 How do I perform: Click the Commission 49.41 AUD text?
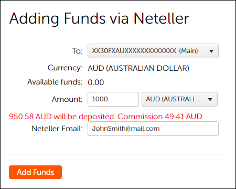click(160, 117)
